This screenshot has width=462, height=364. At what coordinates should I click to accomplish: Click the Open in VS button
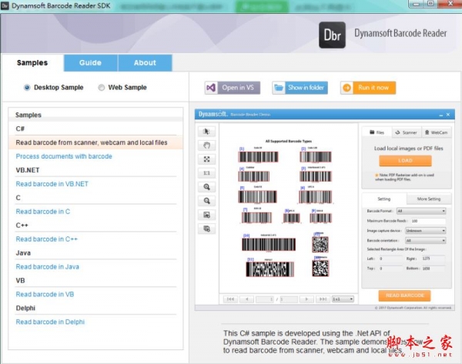[x=233, y=88]
